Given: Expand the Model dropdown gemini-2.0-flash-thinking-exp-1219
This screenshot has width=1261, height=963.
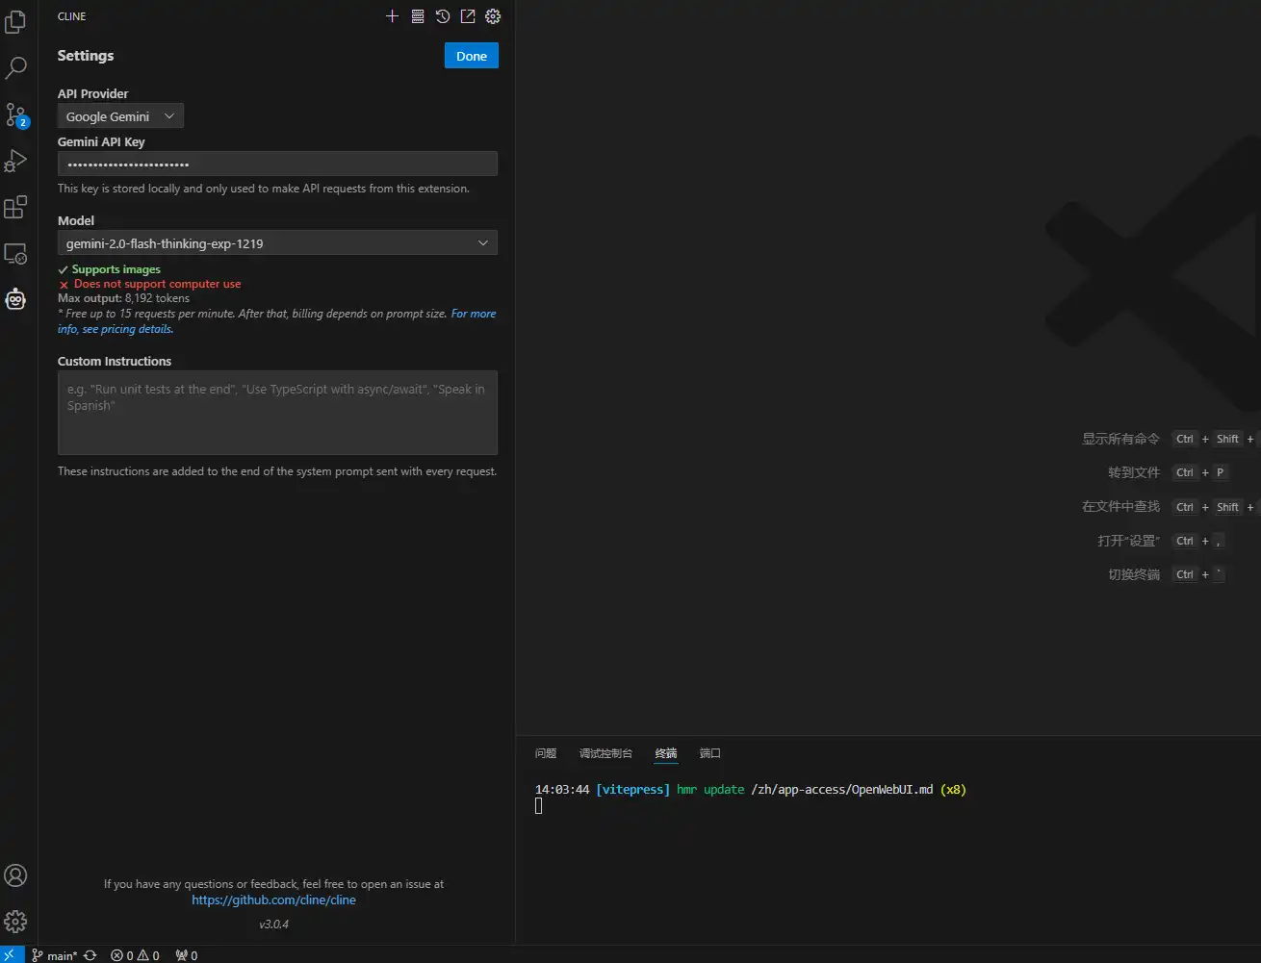Looking at the screenshot, I should pyautogui.click(x=277, y=243).
